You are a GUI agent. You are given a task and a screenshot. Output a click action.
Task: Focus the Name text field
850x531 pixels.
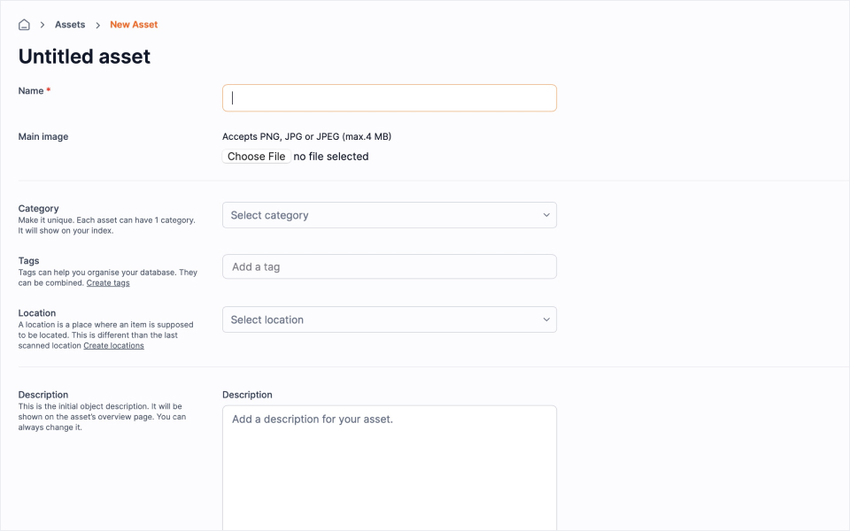pyautogui.click(x=390, y=98)
